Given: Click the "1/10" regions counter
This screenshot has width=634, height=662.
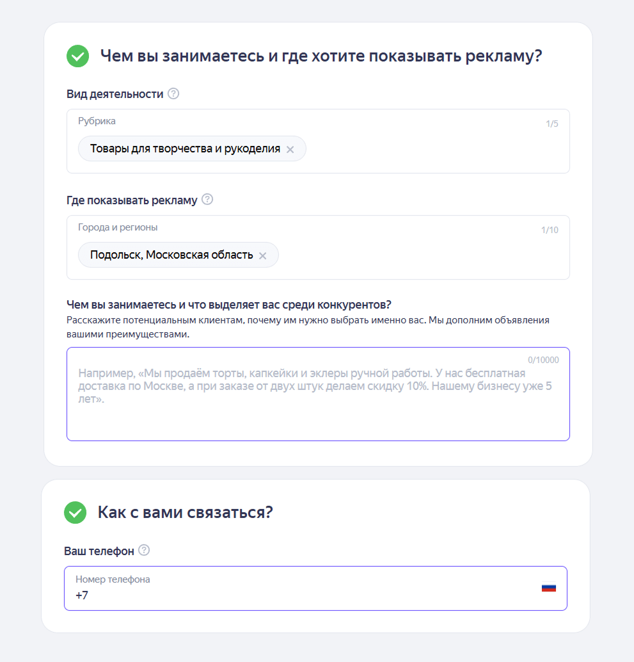Looking at the screenshot, I should (550, 230).
